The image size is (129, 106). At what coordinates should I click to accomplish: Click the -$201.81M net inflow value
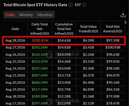pos(40,40)
